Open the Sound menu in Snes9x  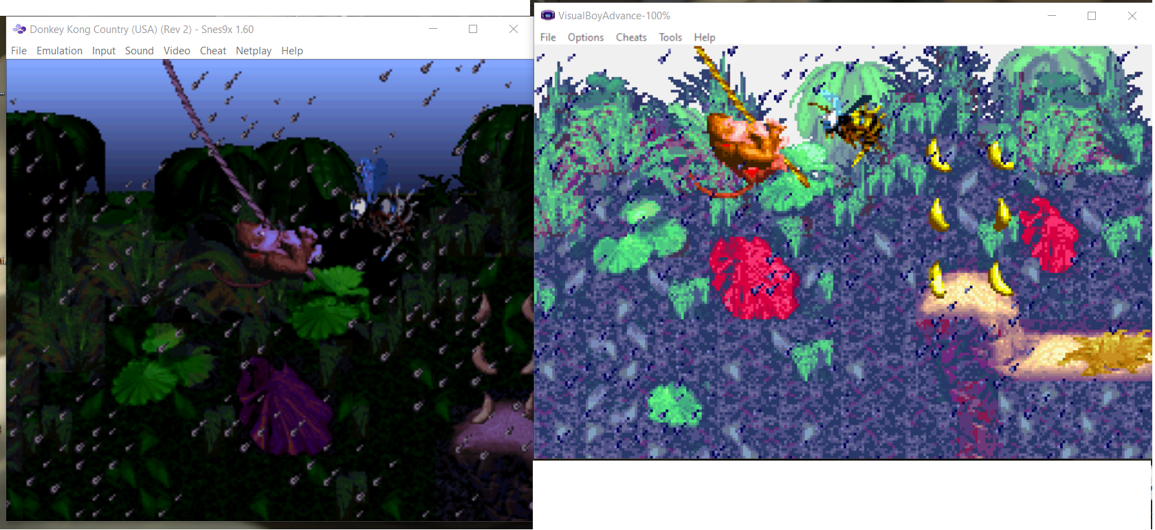139,51
